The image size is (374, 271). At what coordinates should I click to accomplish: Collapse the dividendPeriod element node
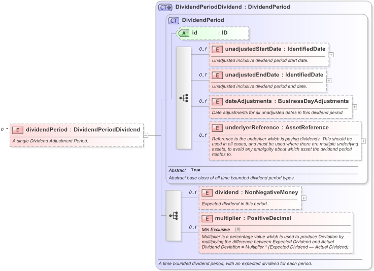point(146,135)
